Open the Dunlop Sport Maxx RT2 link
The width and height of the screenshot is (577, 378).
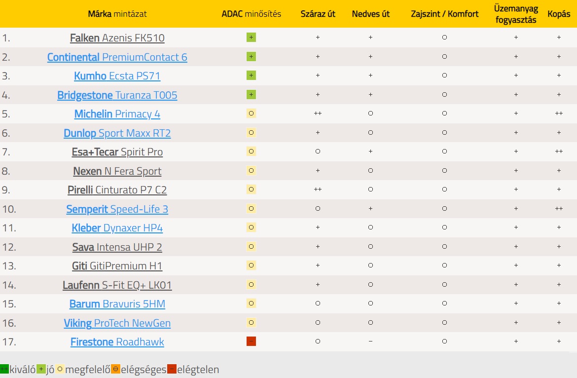click(117, 133)
